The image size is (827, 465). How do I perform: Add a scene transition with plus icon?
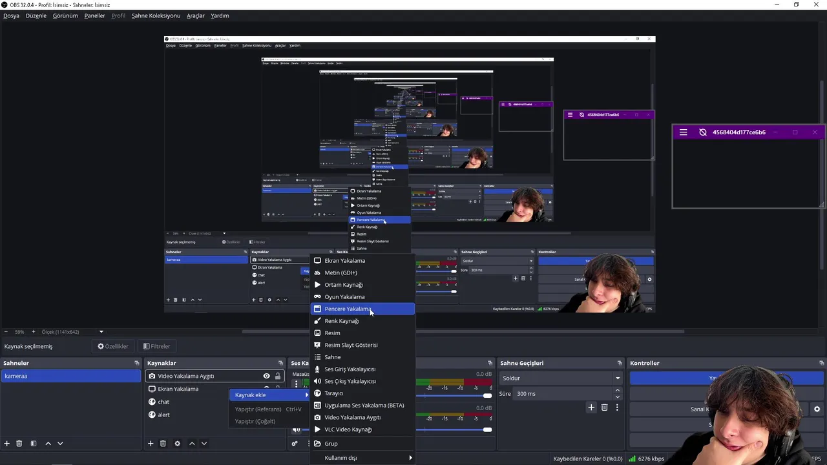[x=591, y=408]
